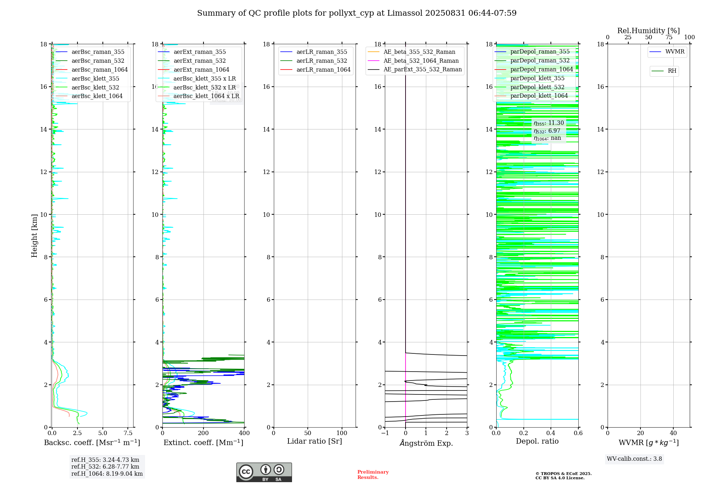
Task: Click legend entry parDepol_raman_532
Action: tap(532, 61)
